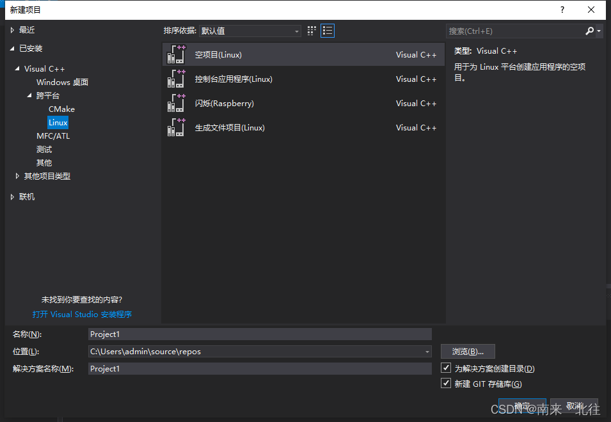The image size is (611, 422).
Task: Click the search magnifier icon
Action: click(x=589, y=31)
